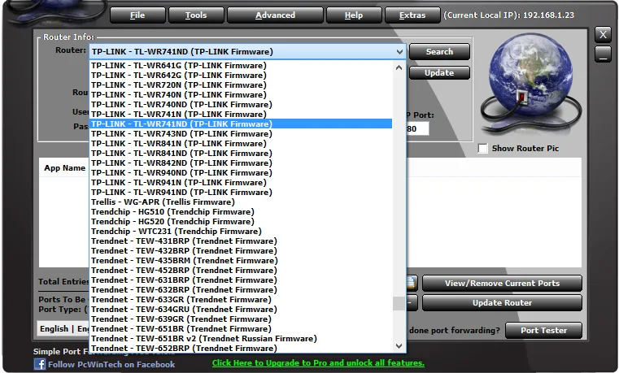Image resolution: width=619 pixels, height=373 pixels.
Task: Select TP-LINK - TL-WR941ND entry
Action: [x=241, y=193]
